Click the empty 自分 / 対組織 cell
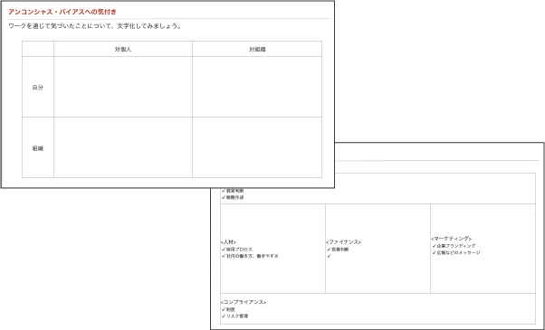This screenshot has height=330, width=545. 257,87
